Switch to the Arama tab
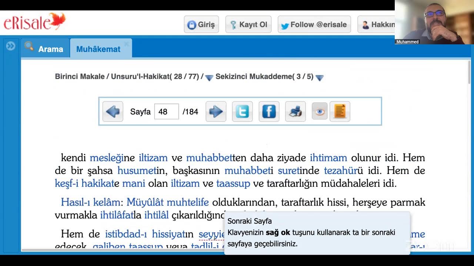The width and height of the screenshot is (474, 266). point(46,49)
